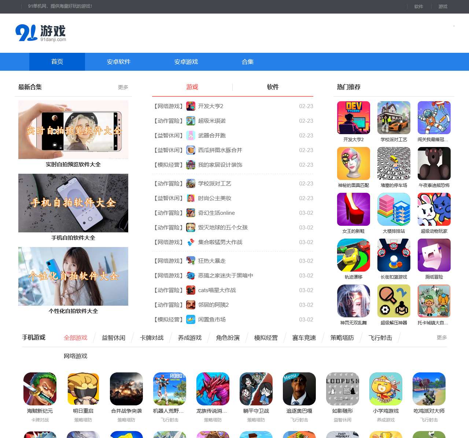Click the 超级解压神器 icon

[394, 301]
